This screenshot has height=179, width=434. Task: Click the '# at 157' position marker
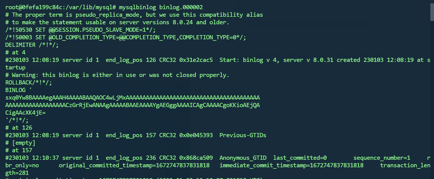coord(19,150)
